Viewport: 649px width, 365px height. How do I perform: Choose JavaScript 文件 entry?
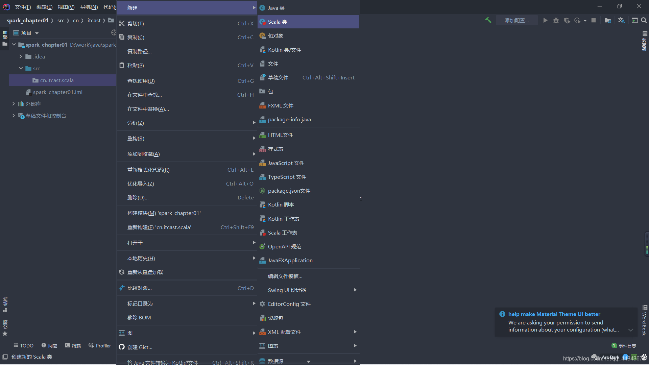pyautogui.click(x=308, y=163)
